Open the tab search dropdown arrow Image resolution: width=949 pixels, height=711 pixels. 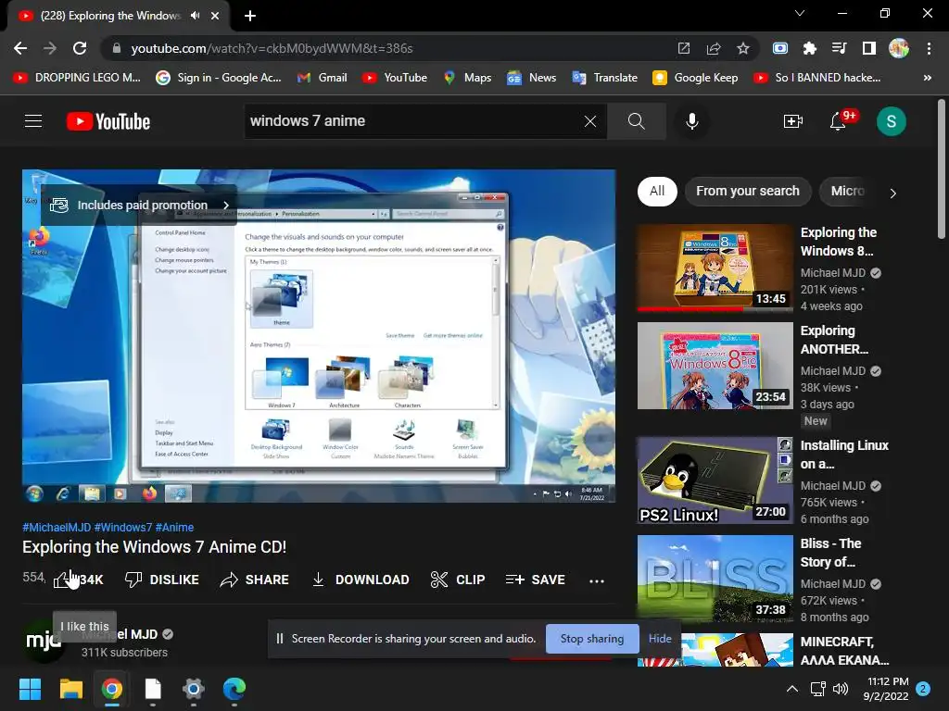(x=800, y=13)
